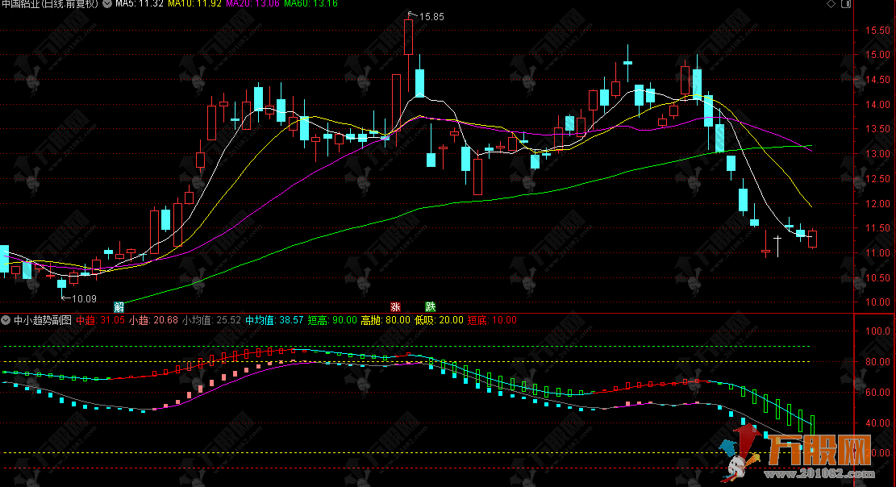Screen dimensions: 896x487
Task: Click the 10.09 low price label
Action: click(84, 298)
